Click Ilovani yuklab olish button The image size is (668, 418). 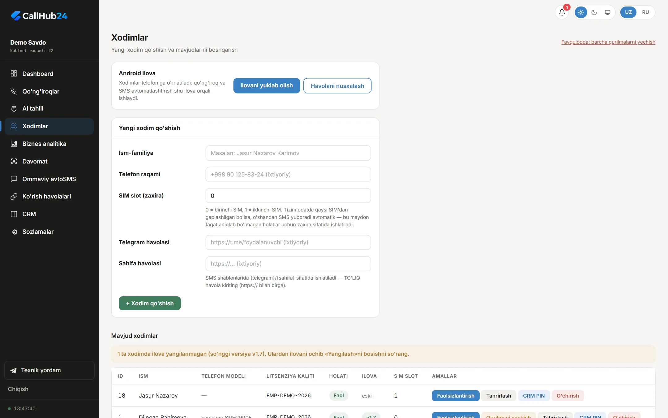[x=267, y=86]
